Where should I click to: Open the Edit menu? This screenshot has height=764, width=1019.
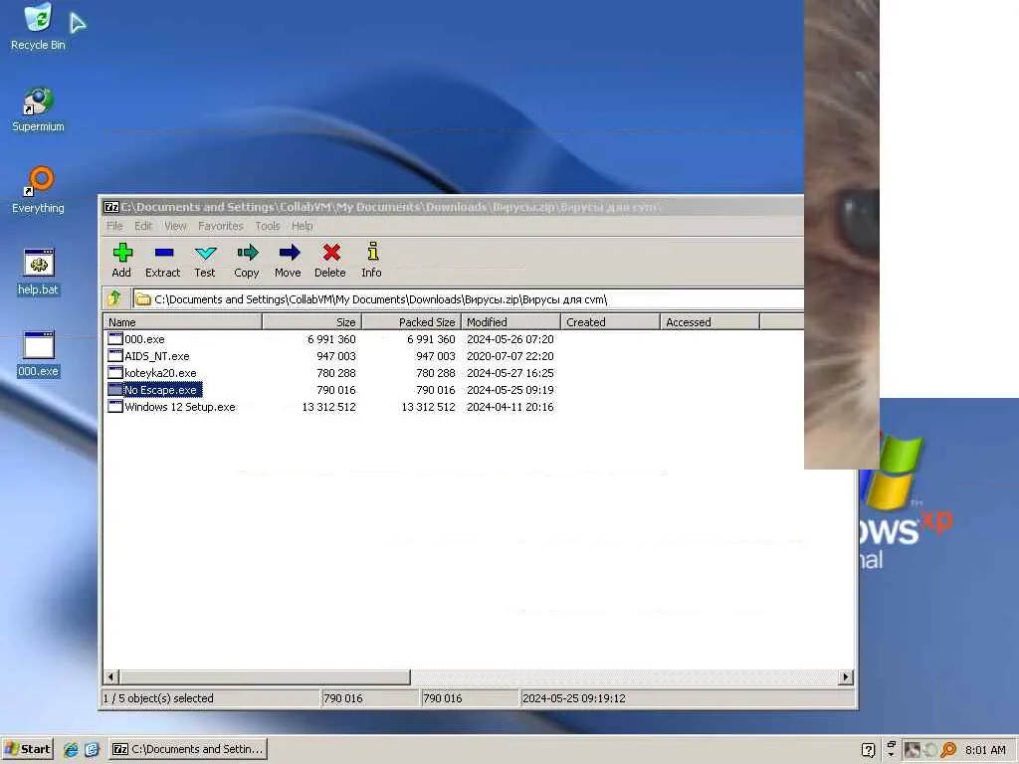pyautogui.click(x=143, y=226)
